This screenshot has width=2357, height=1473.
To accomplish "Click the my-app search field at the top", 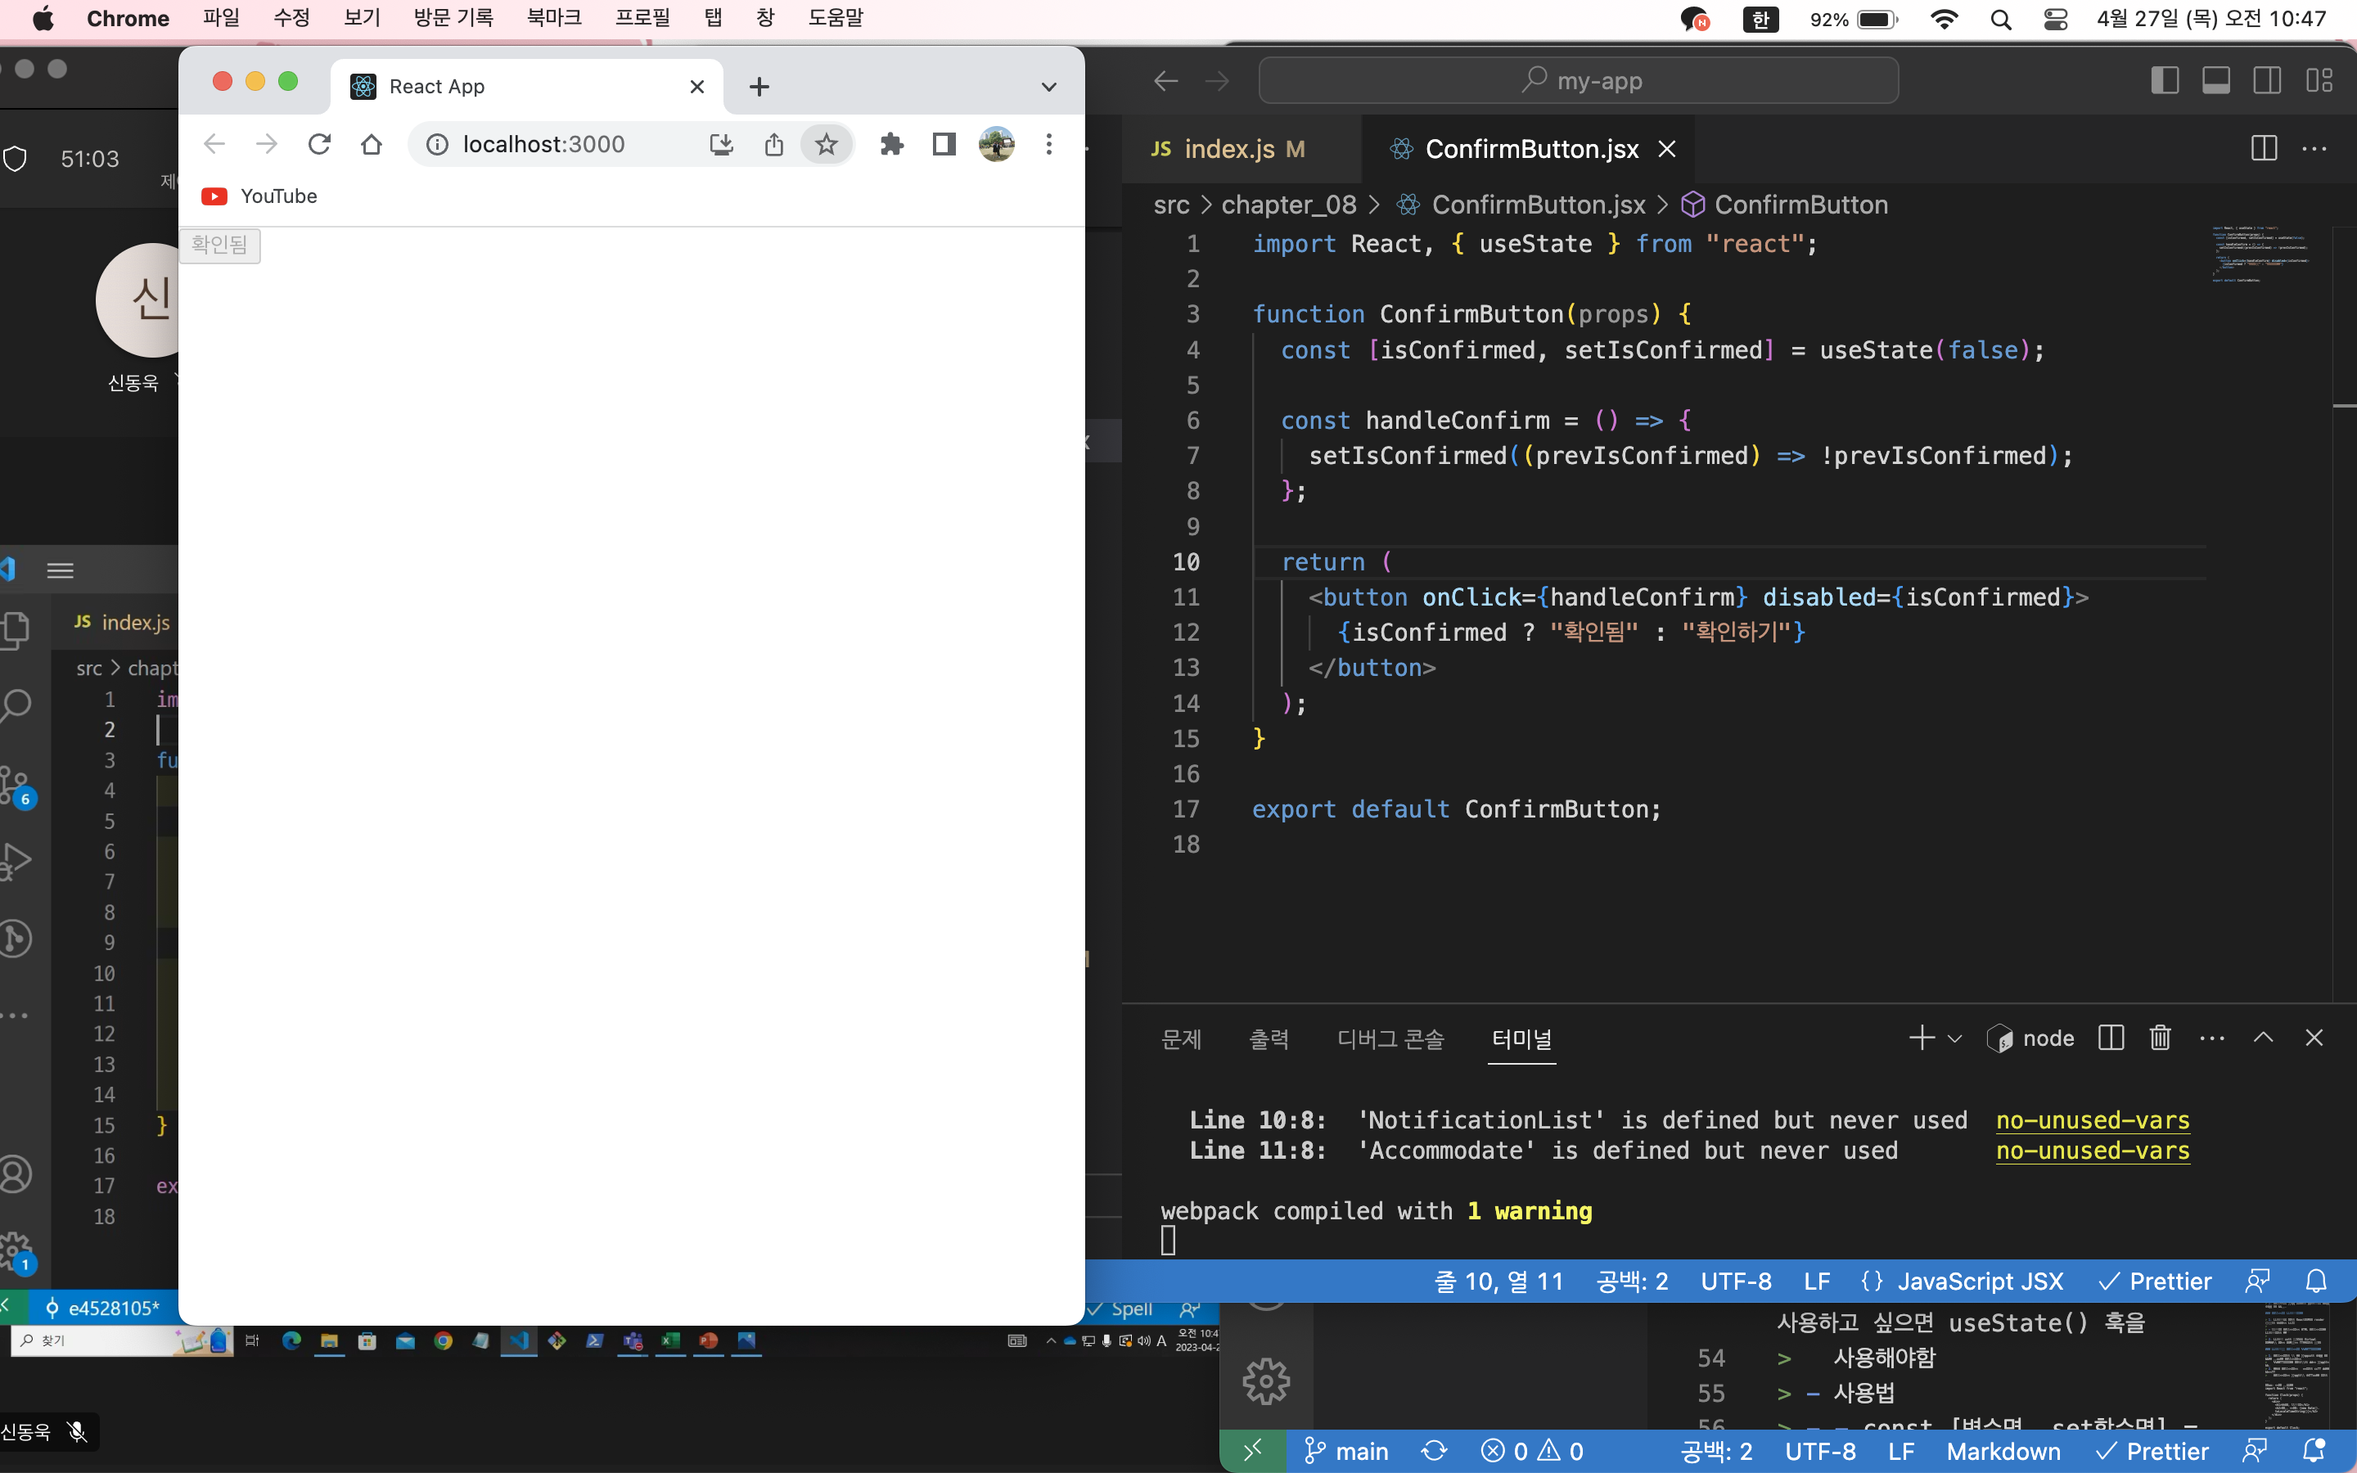I will coord(1578,80).
